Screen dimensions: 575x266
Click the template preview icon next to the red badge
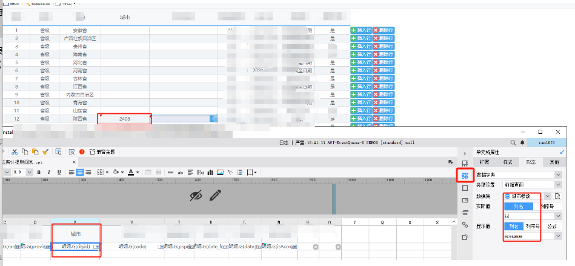coord(72,151)
